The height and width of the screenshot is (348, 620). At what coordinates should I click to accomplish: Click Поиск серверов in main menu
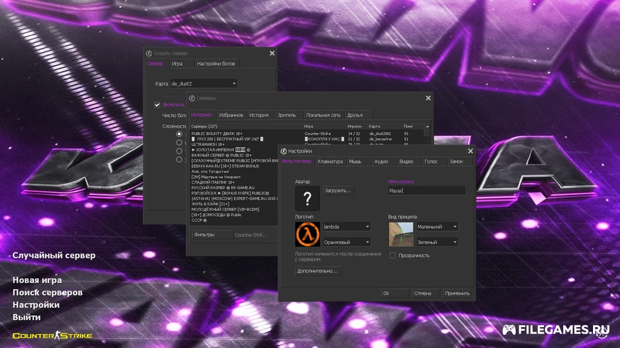(x=47, y=292)
